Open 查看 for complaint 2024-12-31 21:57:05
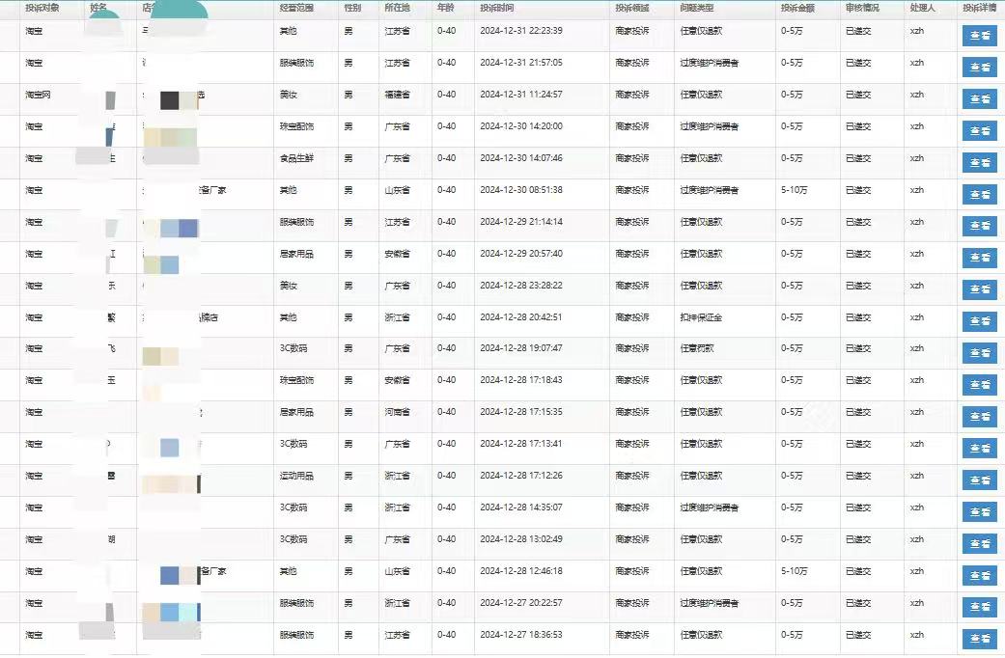The width and height of the screenshot is (1005, 658). 979,68
